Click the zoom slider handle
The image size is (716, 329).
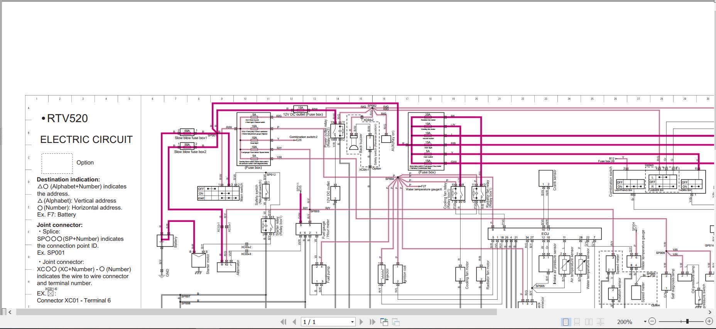coord(687,321)
